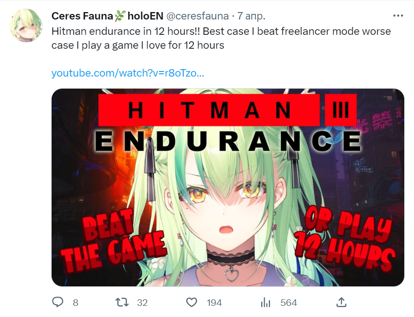Screen dimensions: 414x317
Task: Like the tweet with the heart icon
Action: 192,302
